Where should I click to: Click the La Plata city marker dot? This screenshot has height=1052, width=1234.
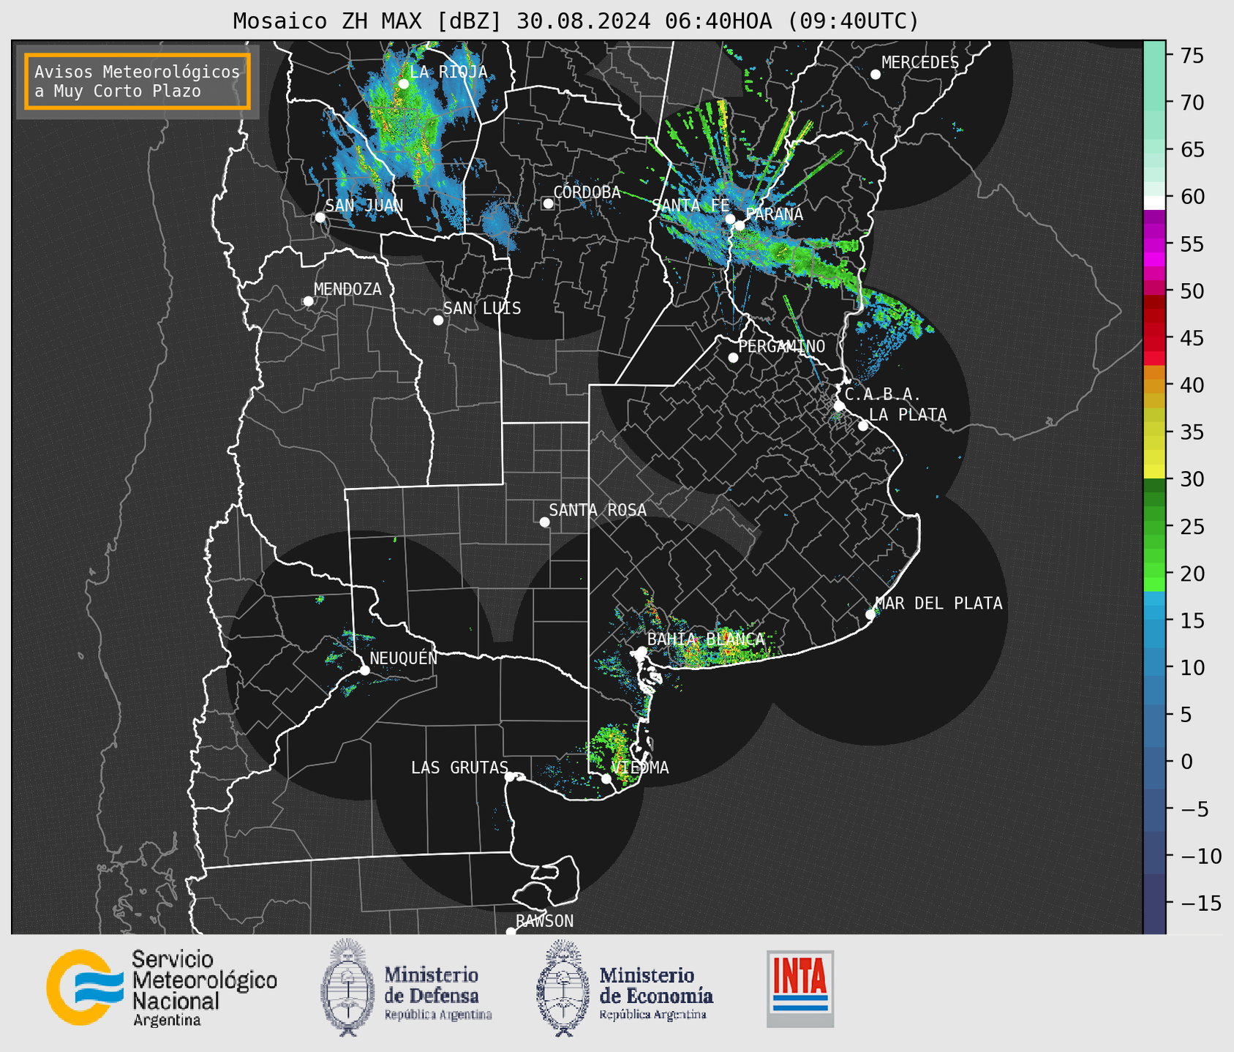coord(863,426)
